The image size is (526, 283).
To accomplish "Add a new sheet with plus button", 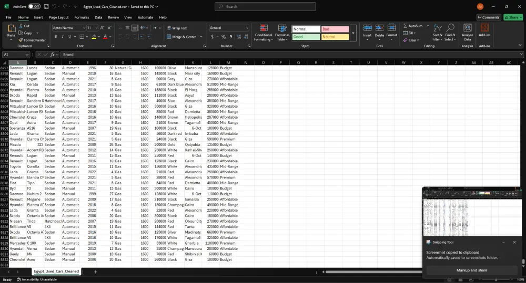I will tap(95, 271).
